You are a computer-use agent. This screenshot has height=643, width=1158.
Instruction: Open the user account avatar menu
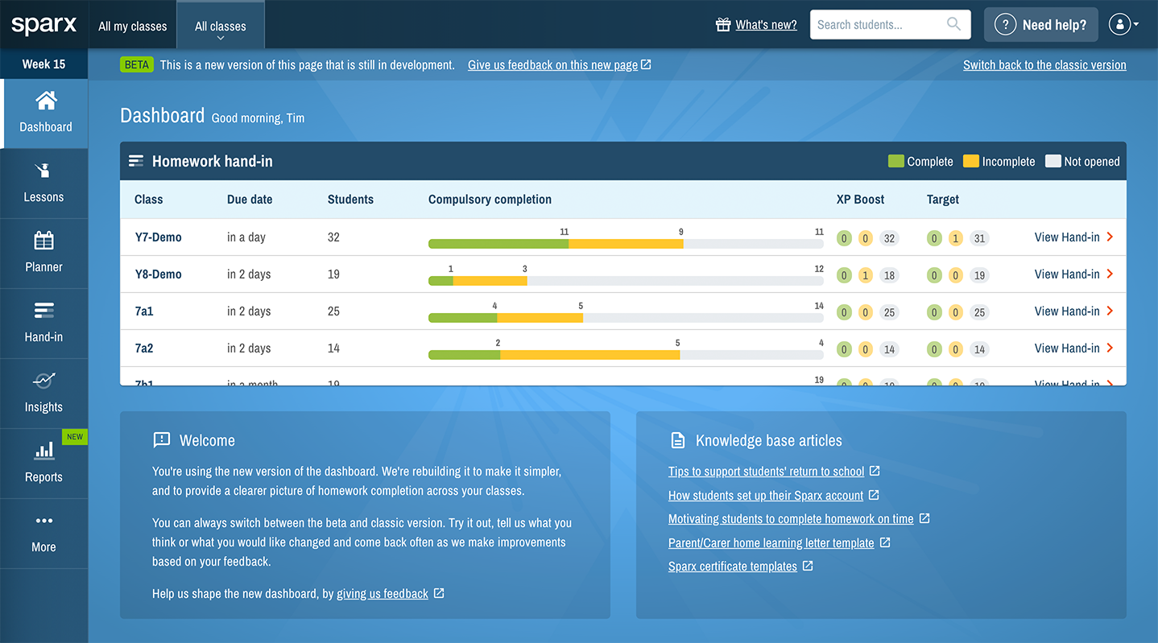point(1123,24)
